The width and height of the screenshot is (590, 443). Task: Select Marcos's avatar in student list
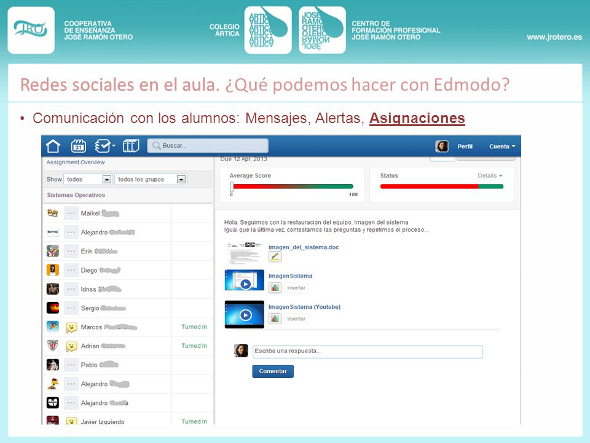click(53, 326)
